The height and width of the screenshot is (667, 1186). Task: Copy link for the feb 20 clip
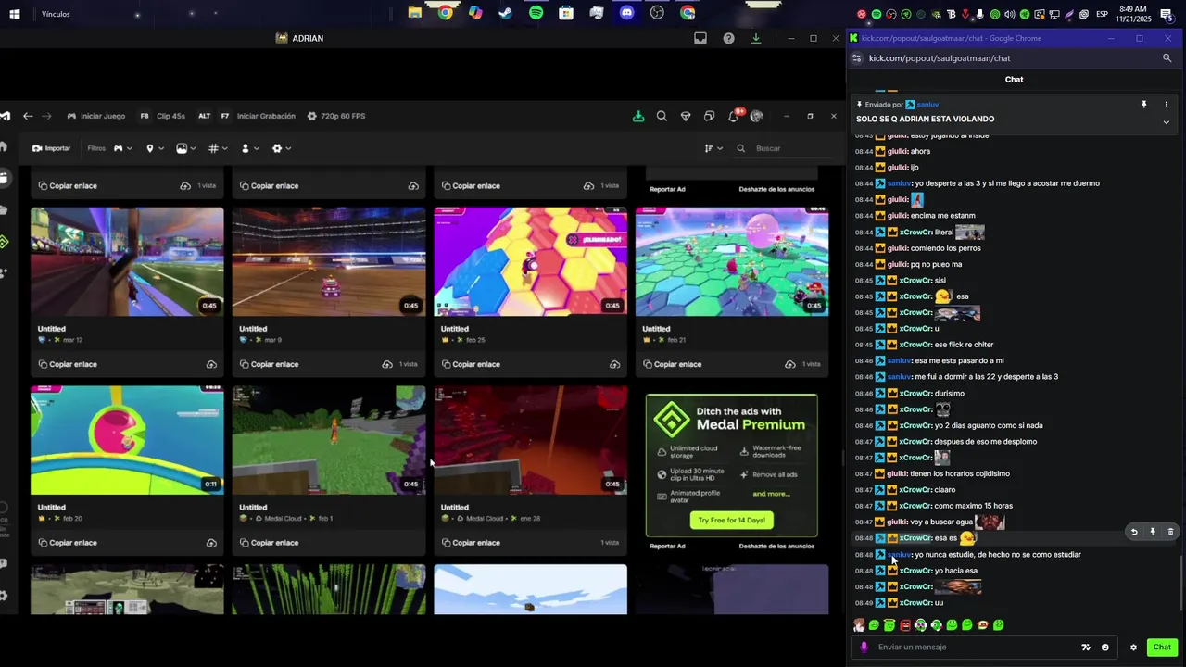(67, 543)
